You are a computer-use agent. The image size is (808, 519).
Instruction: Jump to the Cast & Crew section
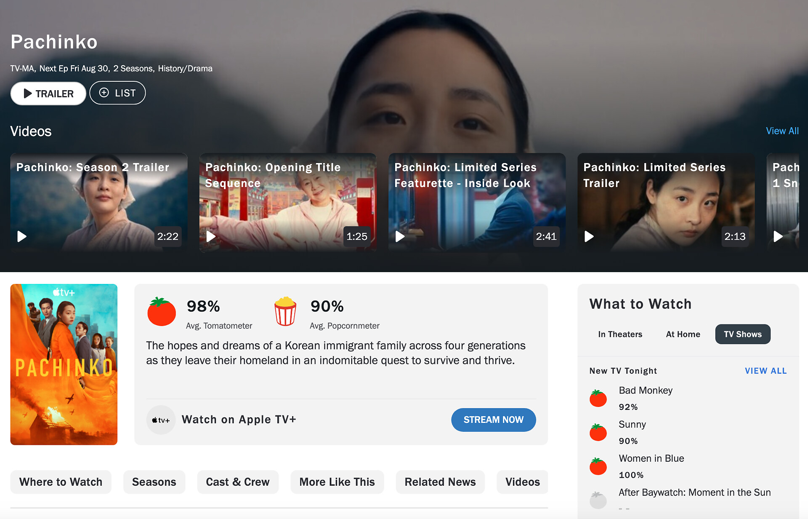(237, 482)
